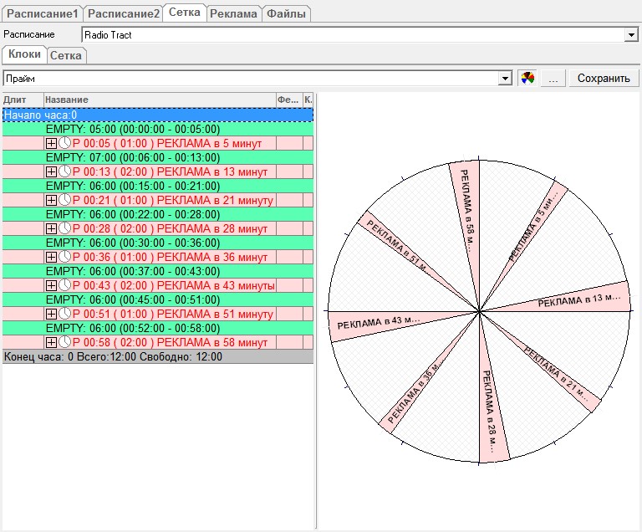Click the Сохранить button

tap(604, 79)
